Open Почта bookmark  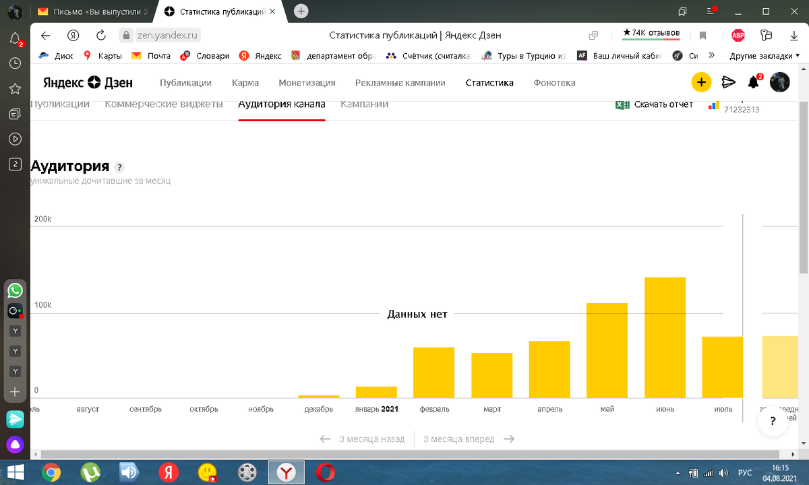[152, 56]
